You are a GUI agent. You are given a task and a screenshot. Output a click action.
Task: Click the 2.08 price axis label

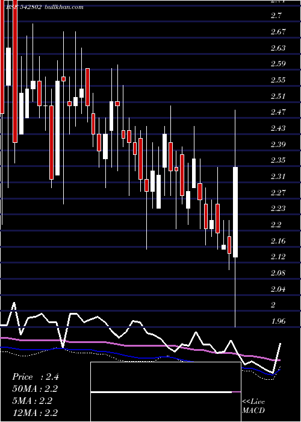278,273
